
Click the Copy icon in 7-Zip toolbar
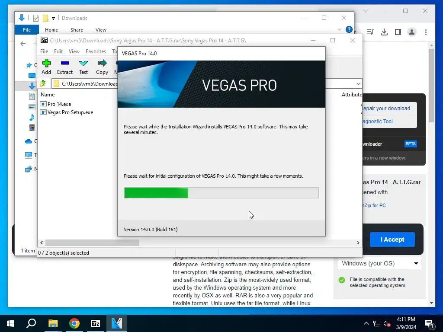[102, 67]
